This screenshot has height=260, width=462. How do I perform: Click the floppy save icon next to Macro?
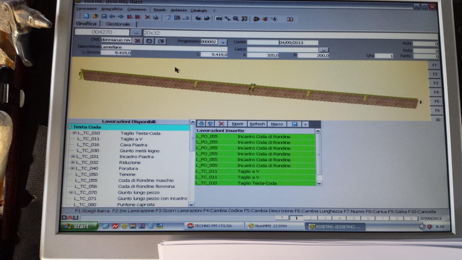(x=295, y=124)
